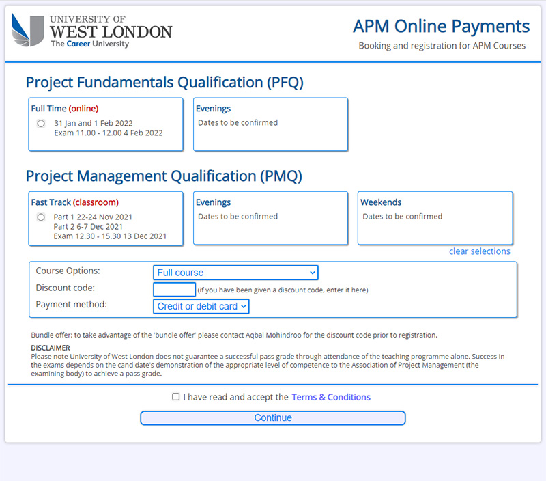Click the 'Payment method:' label
The height and width of the screenshot is (481, 546).
coord(72,305)
